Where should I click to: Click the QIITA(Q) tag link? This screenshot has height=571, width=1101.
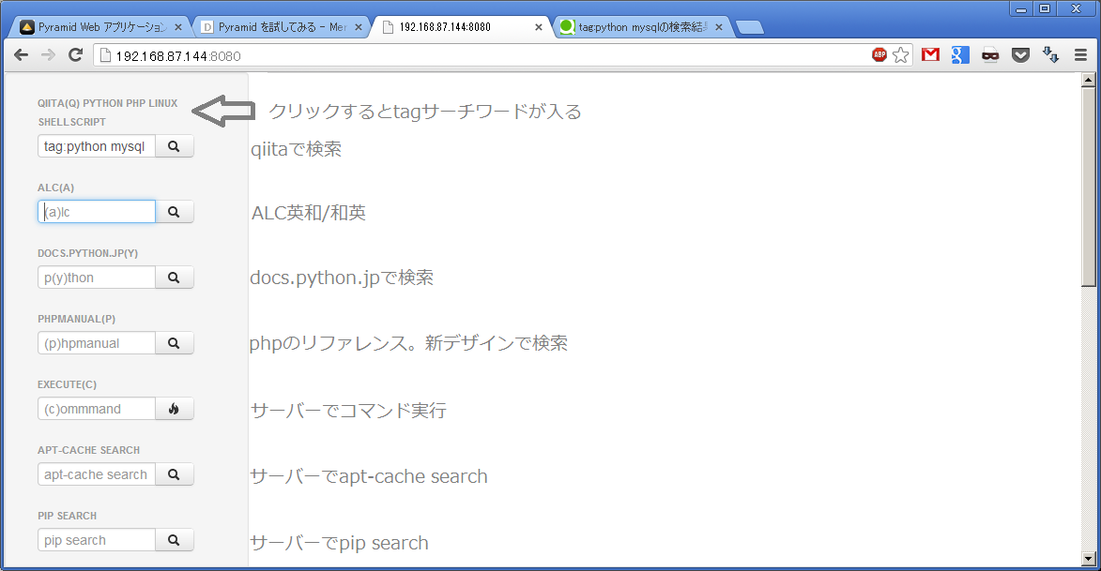(58, 103)
